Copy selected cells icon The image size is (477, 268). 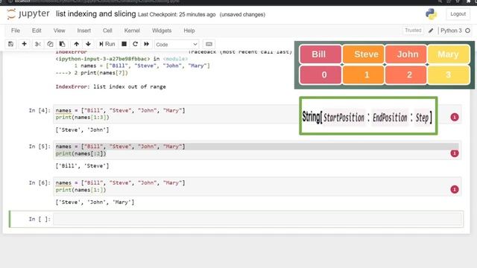[50, 44]
